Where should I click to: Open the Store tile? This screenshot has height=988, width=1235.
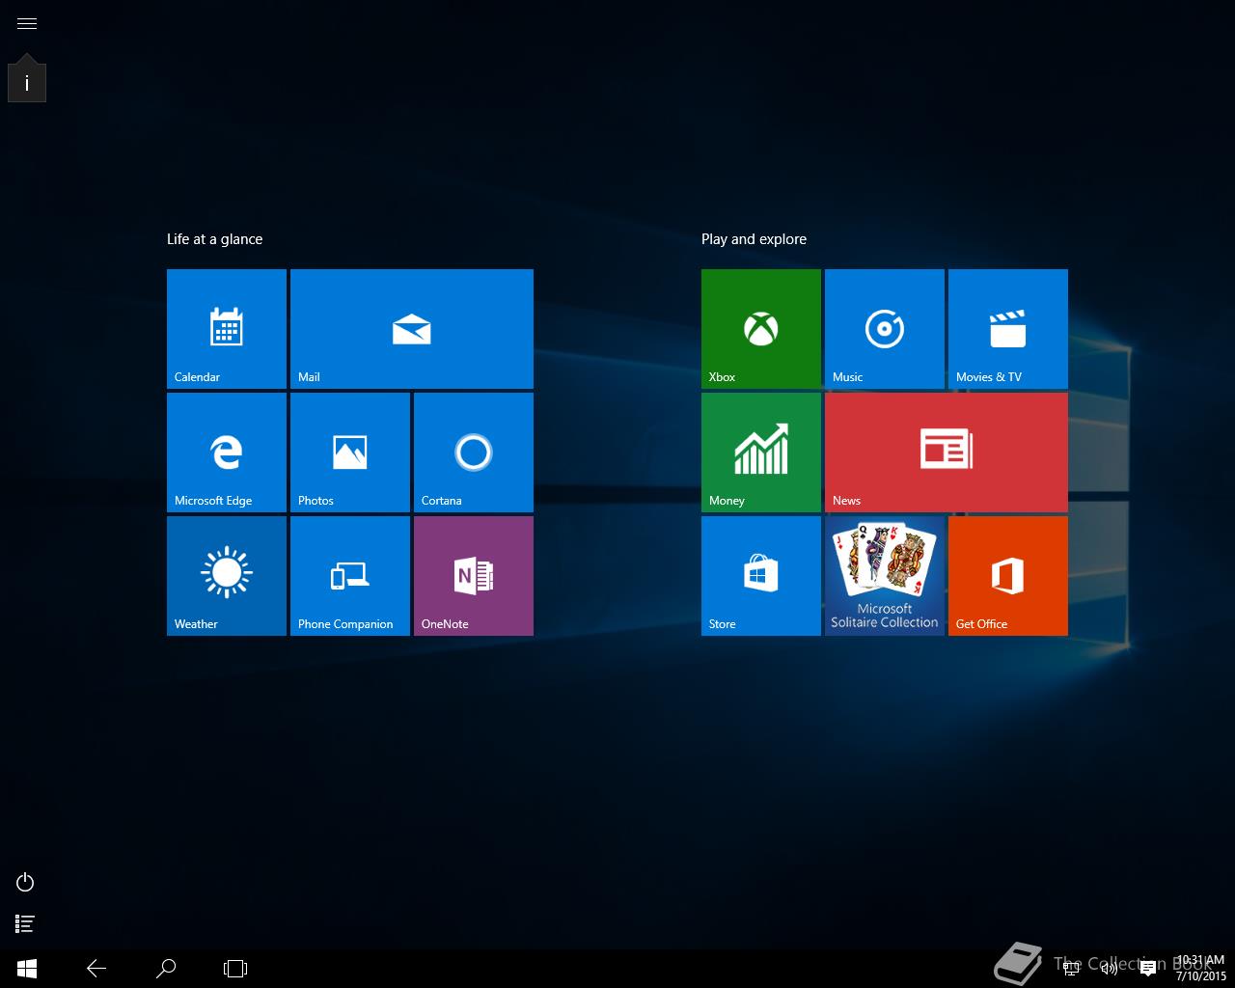pyautogui.click(x=761, y=576)
